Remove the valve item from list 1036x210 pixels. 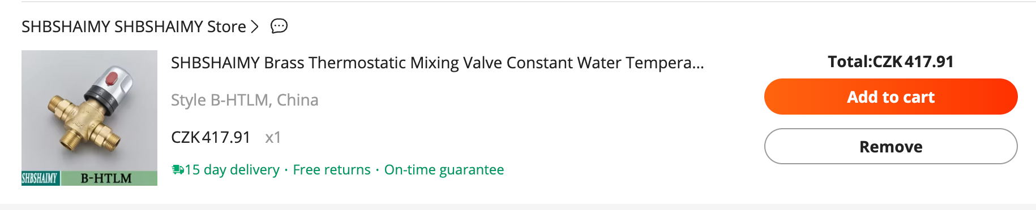tap(891, 146)
